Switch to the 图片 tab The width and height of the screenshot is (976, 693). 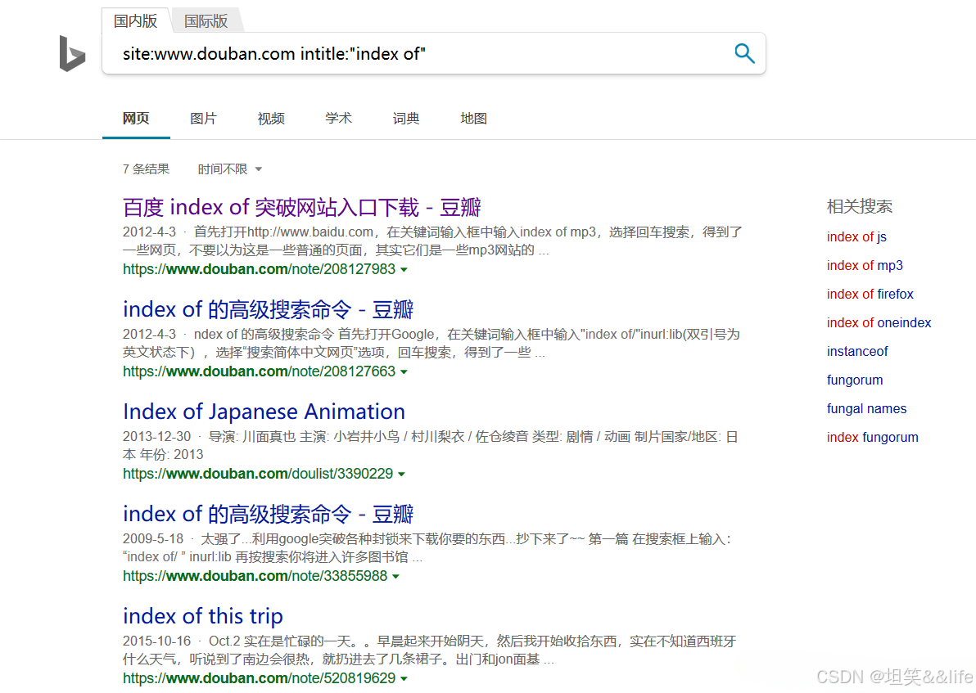point(203,118)
